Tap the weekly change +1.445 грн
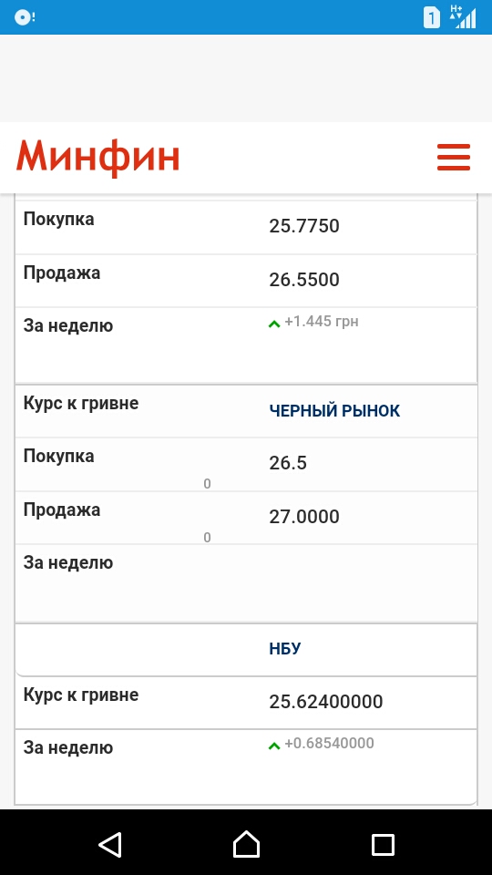 [x=322, y=322]
